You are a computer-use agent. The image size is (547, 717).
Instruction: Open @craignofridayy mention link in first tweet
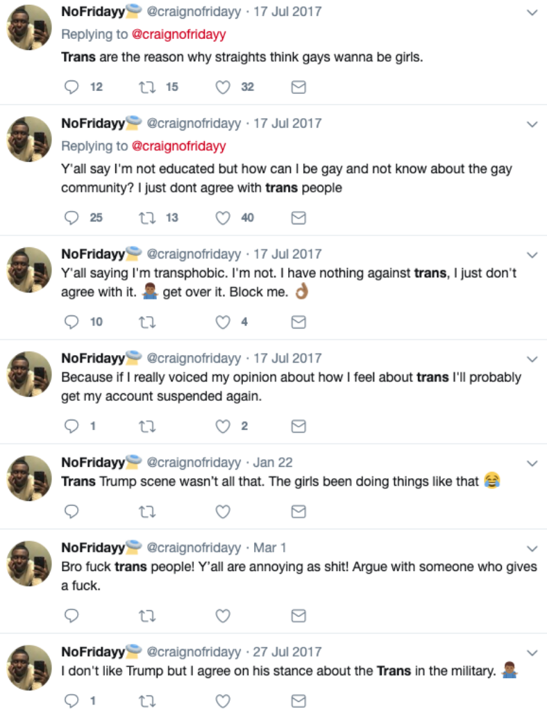click(x=179, y=34)
